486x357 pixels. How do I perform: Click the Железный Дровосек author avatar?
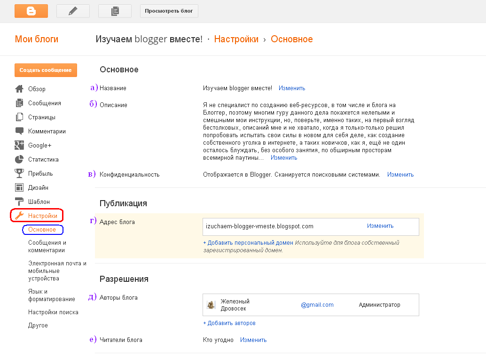pyautogui.click(x=211, y=305)
